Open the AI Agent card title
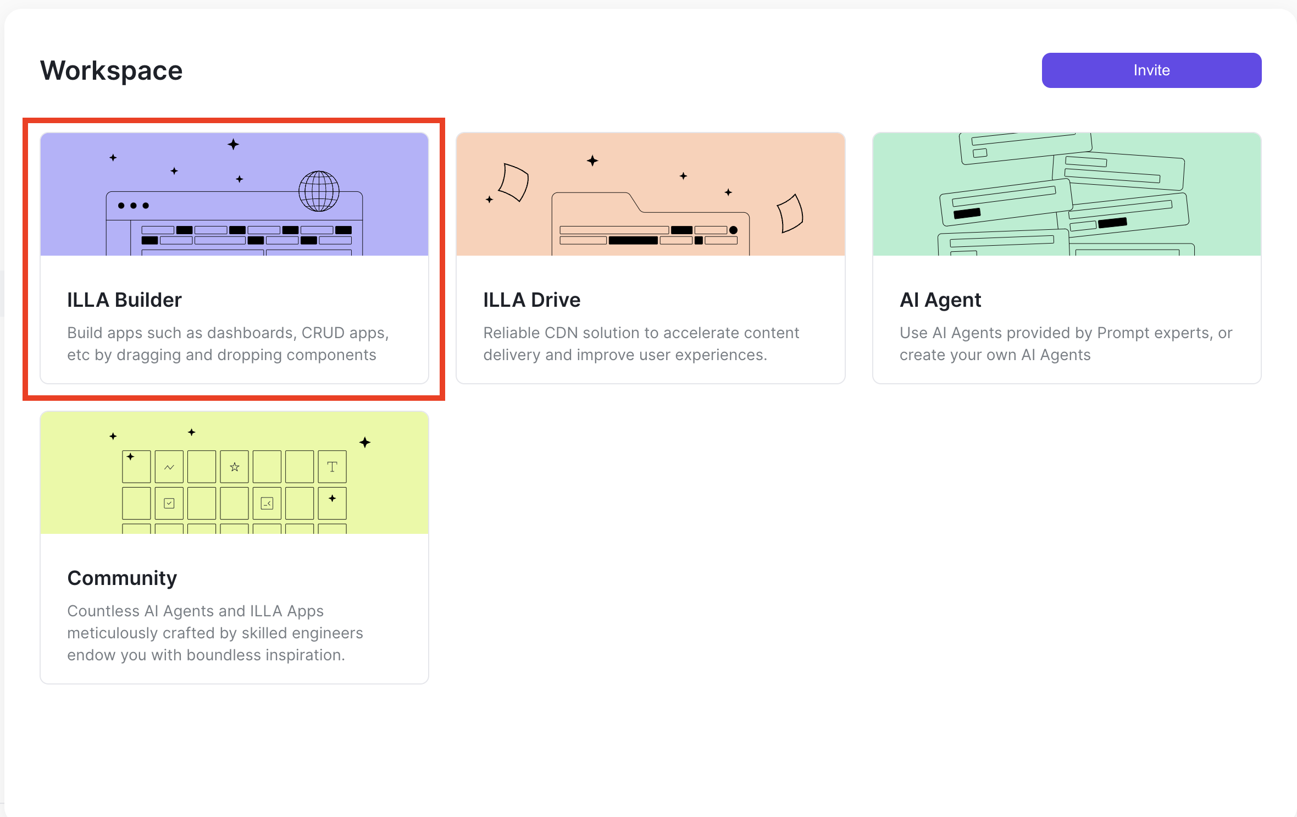The width and height of the screenshot is (1297, 817). tap(940, 300)
